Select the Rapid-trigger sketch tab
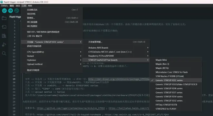The image size is (213, 116). click(15, 17)
